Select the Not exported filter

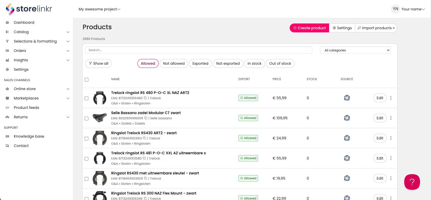point(228,63)
